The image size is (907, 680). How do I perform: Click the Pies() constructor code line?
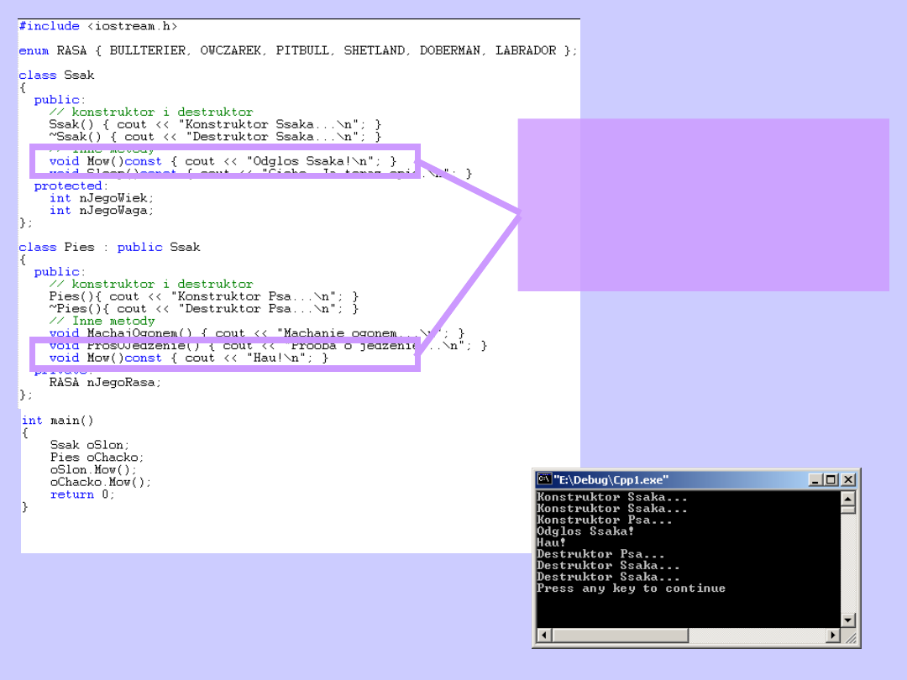(203, 296)
